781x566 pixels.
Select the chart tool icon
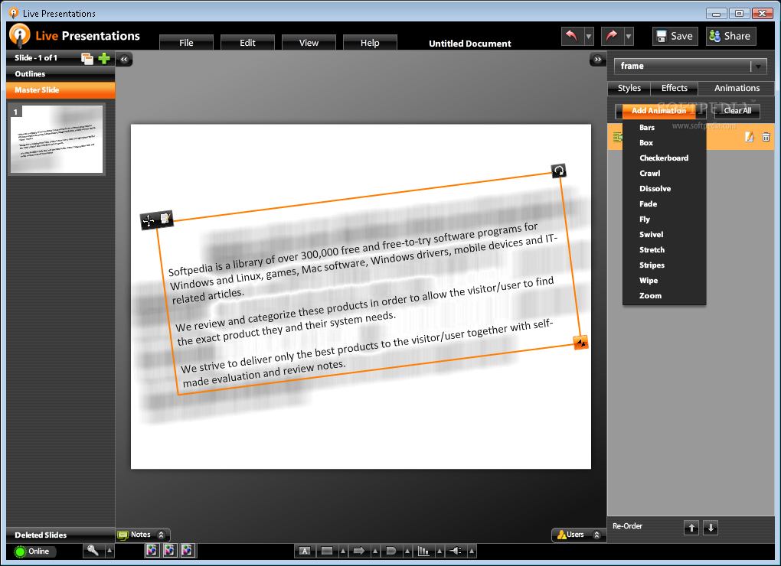423,551
